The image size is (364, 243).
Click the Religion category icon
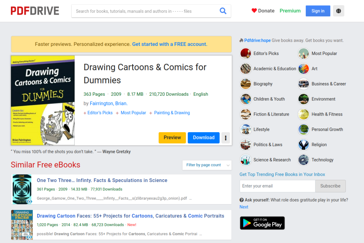point(304,145)
